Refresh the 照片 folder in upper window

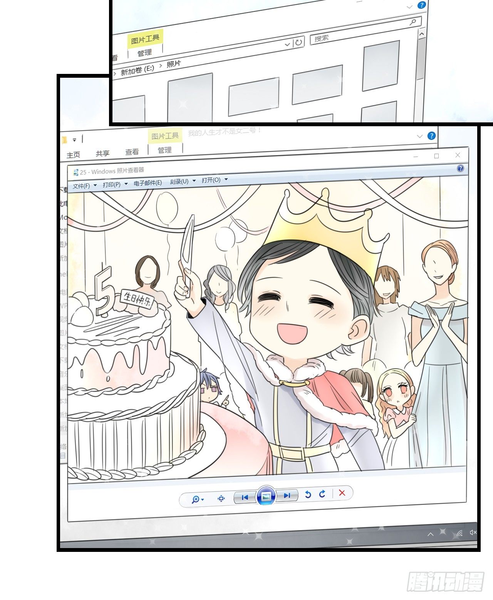pos(298,42)
